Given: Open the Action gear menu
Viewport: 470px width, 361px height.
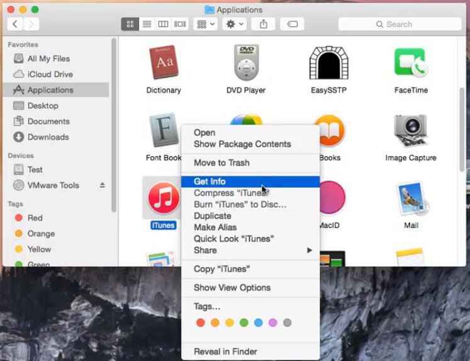Looking at the screenshot, I should pyautogui.click(x=235, y=24).
